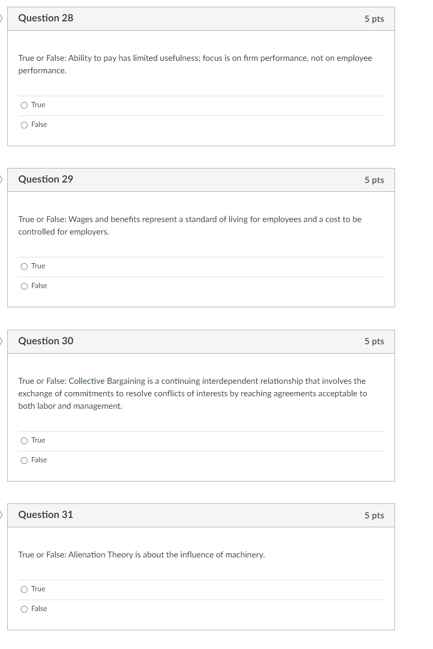The height and width of the screenshot is (649, 433).
Task: Flag Question 29 using left edge marker
Action: point(2,179)
